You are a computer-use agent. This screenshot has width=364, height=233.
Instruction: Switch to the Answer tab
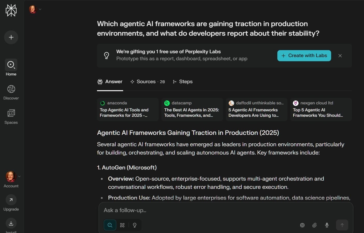110,82
